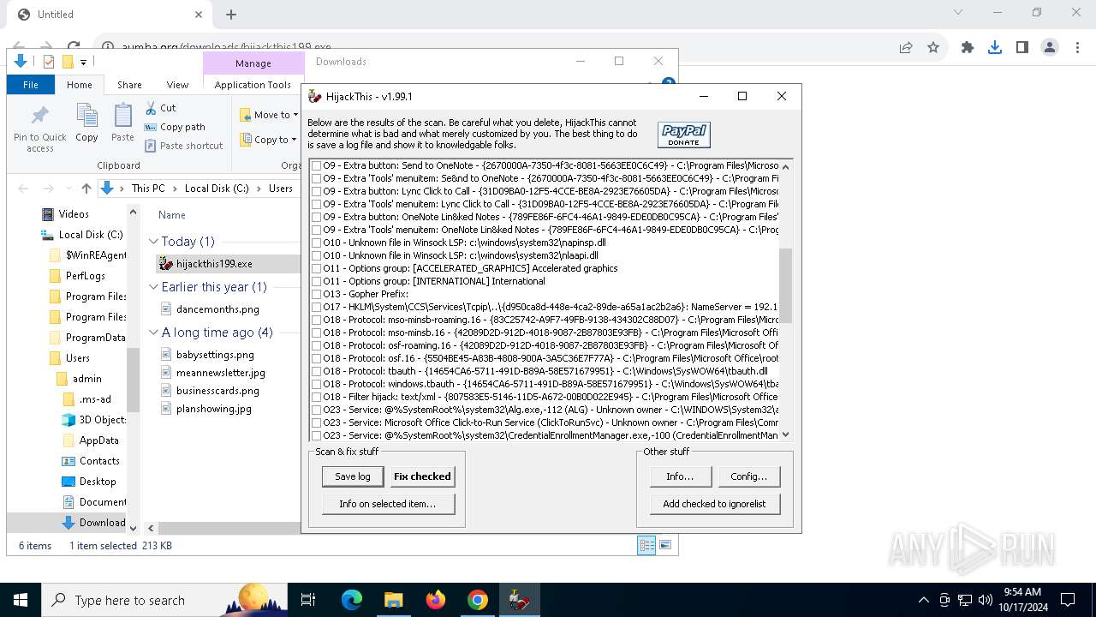
Task: Check the O10 napinsp.dll Winsock LSP entry
Action: pos(317,243)
